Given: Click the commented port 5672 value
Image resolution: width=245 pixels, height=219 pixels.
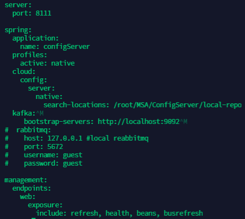Looking at the screenshot, I should click(55, 147).
